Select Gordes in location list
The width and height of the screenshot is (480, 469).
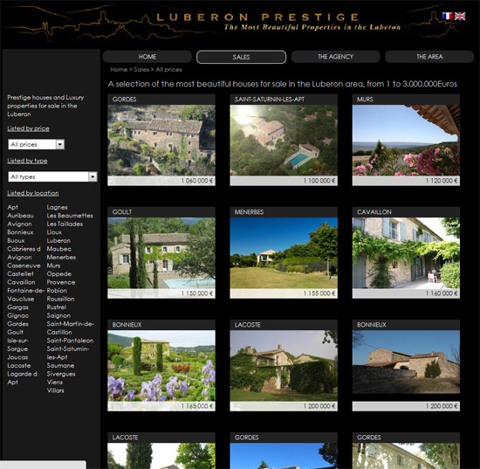point(17,324)
